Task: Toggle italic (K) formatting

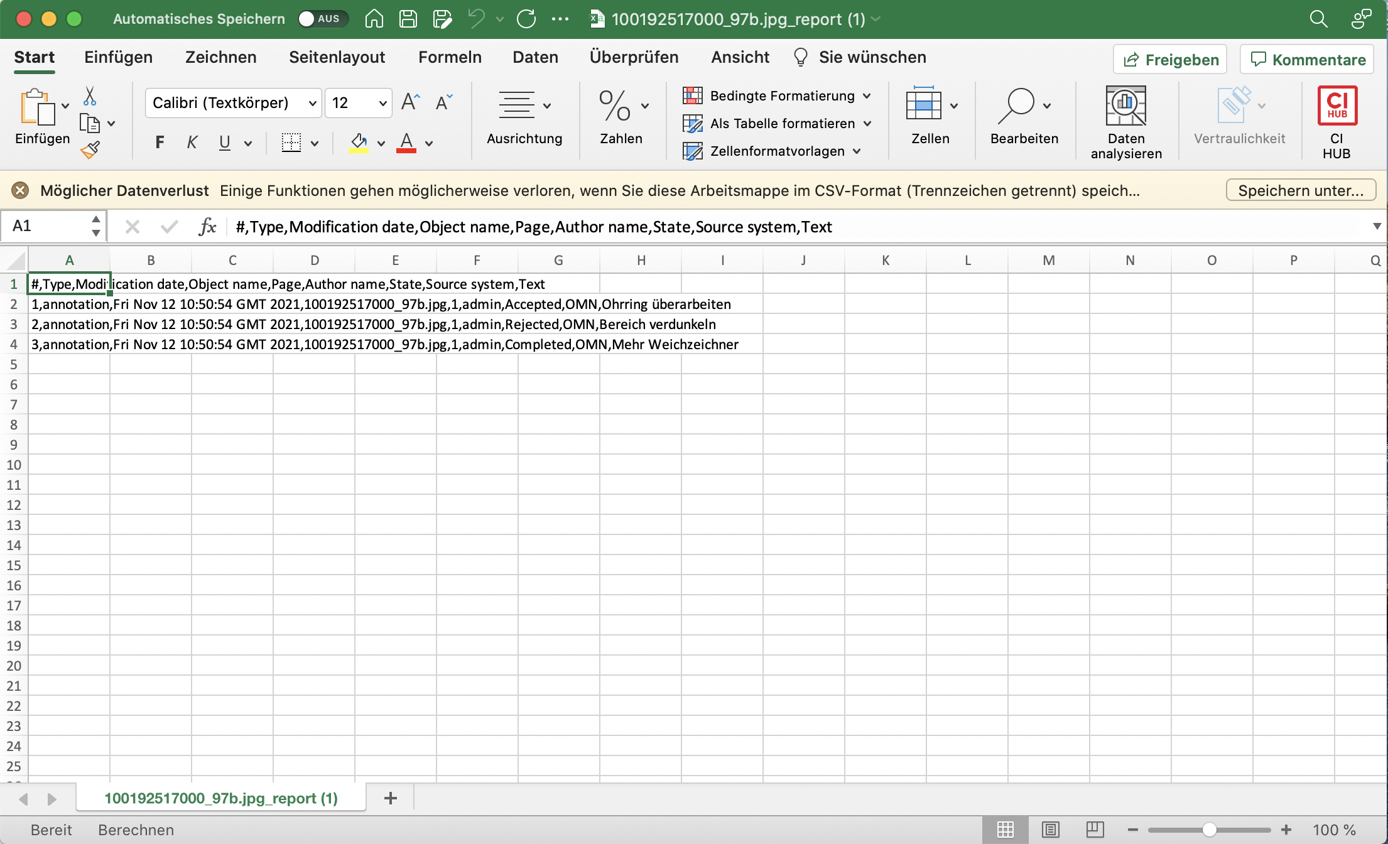Action: click(x=192, y=142)
